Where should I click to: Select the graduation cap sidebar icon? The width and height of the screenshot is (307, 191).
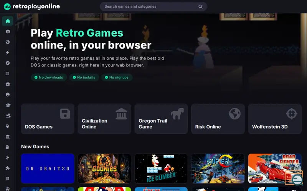(x=8, y=105)
